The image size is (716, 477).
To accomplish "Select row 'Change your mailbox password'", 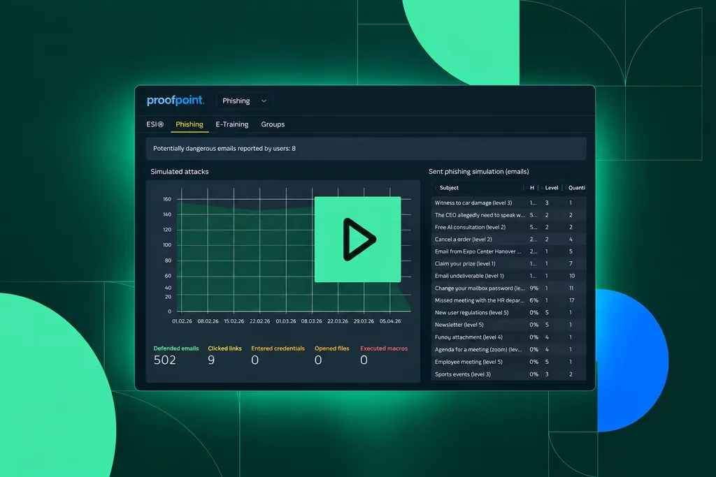I will (x=509, y=288).
